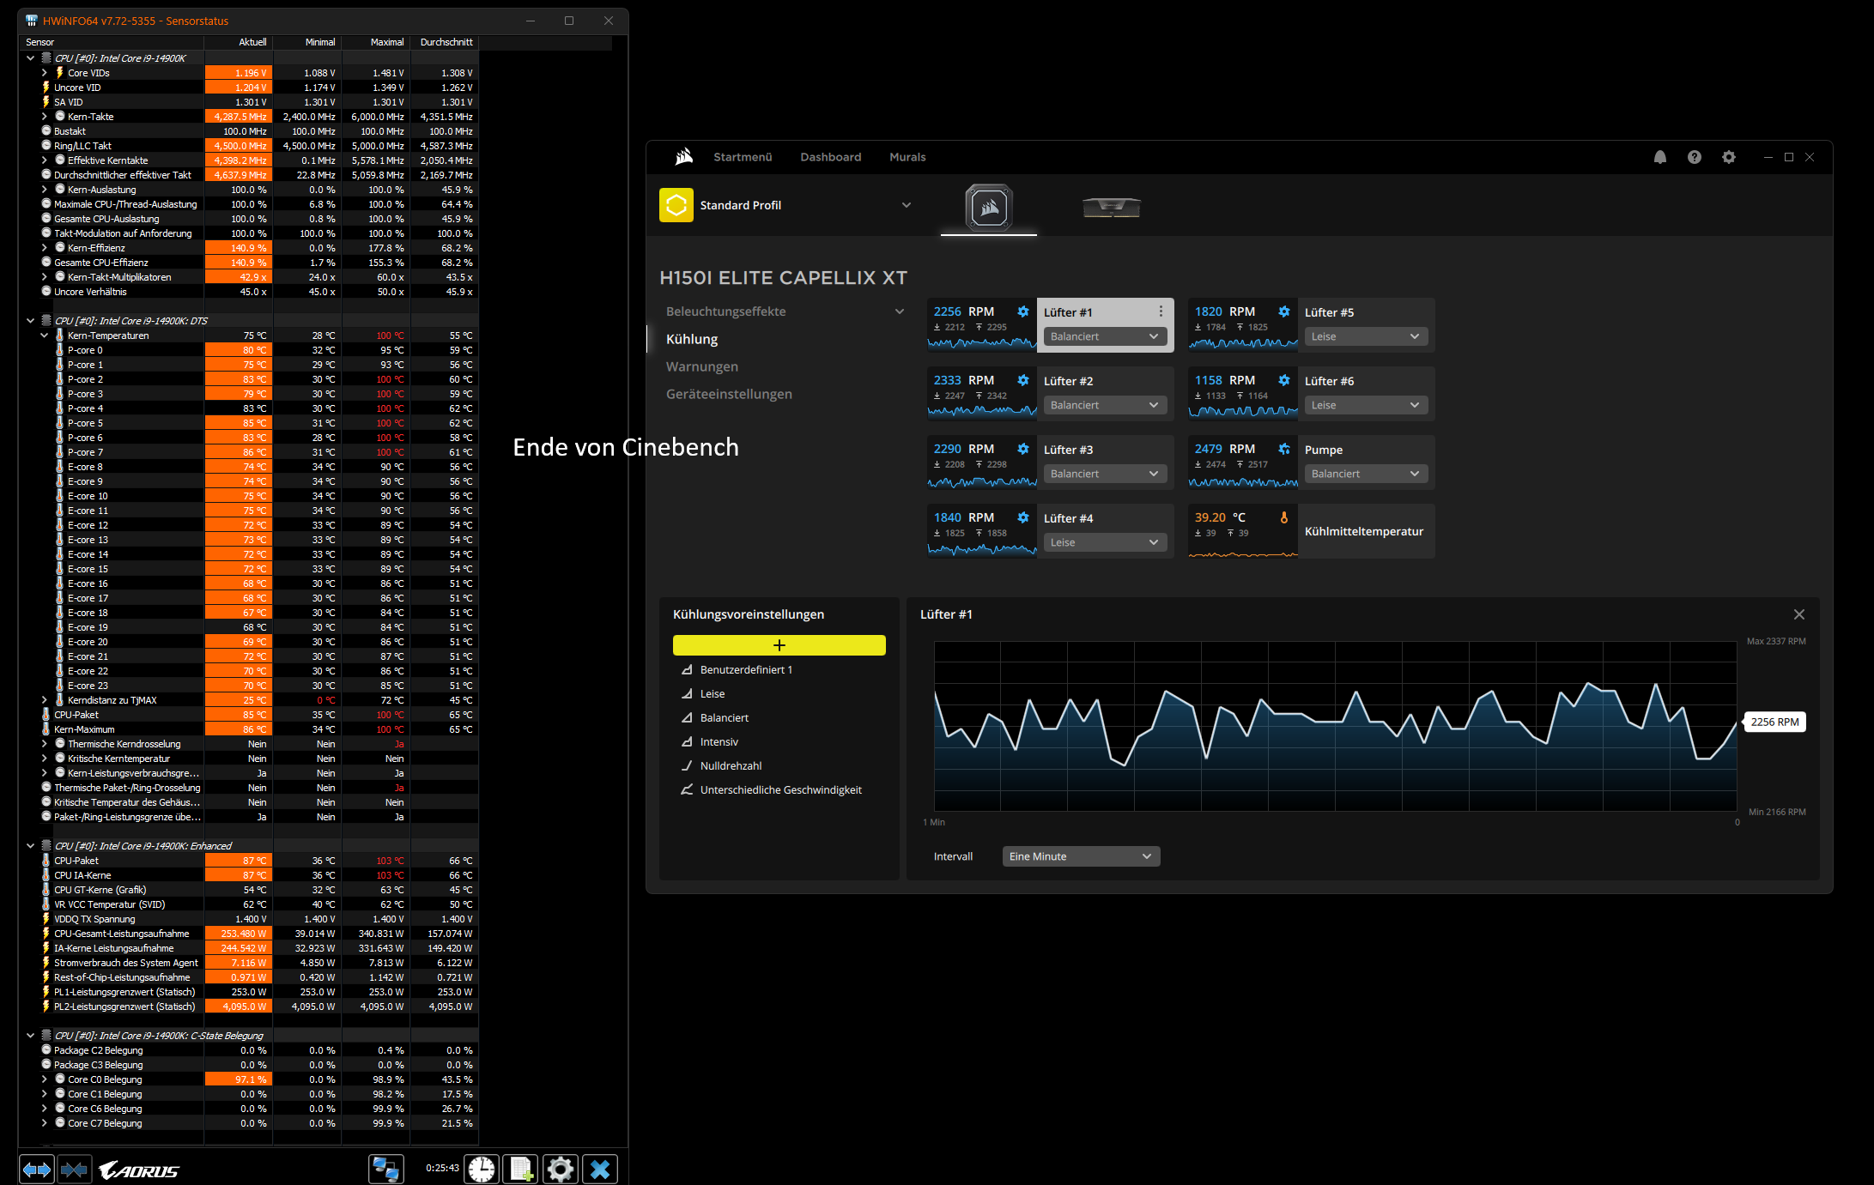Click the network remote monitoring icon
The height and width of the screenshot is (1185, 1874).
(385, 1169)
